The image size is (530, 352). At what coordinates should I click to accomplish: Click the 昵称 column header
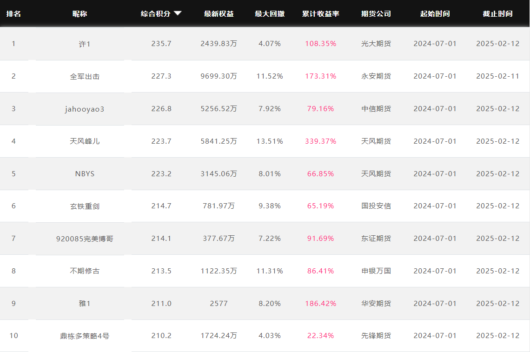point(80,14)
